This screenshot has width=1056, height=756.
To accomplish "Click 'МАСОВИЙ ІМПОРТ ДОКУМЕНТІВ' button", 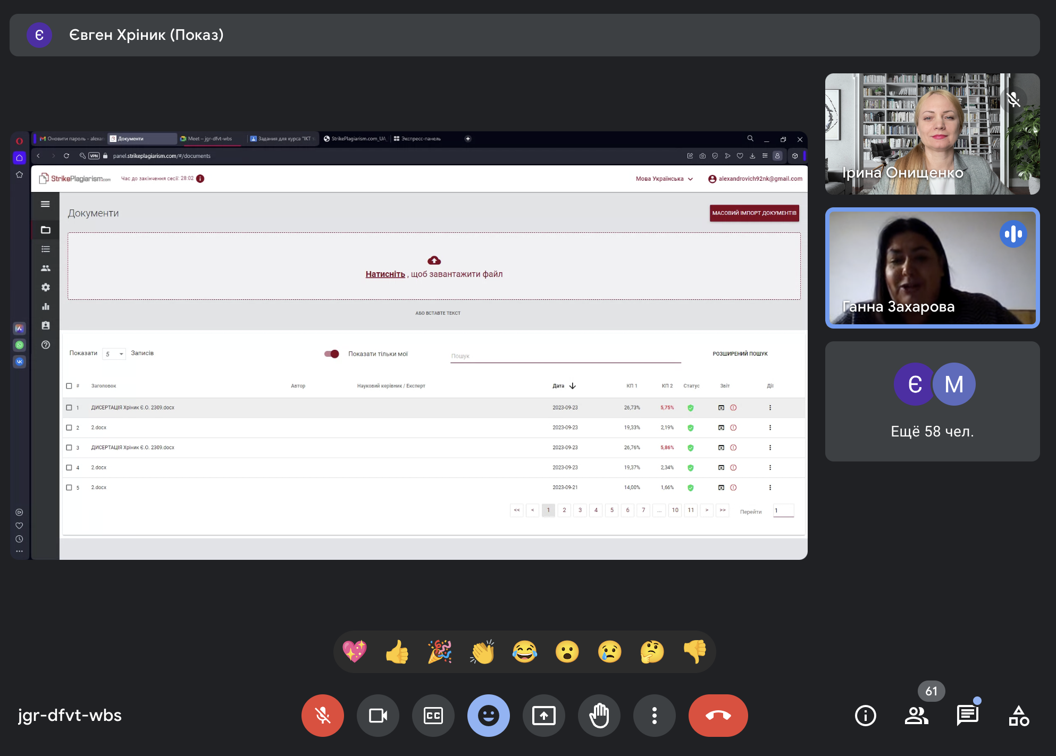I will [754, 213].
